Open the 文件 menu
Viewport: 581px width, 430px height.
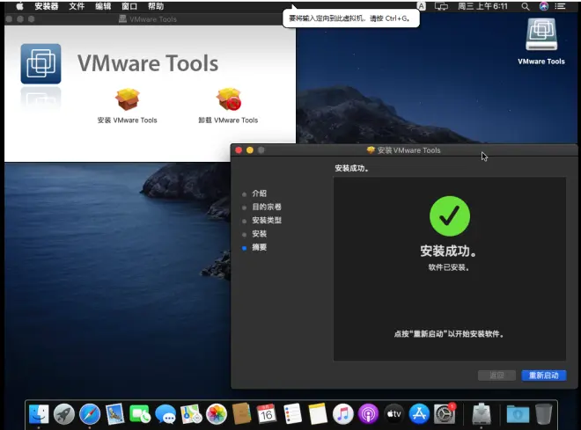click(77, 6)
